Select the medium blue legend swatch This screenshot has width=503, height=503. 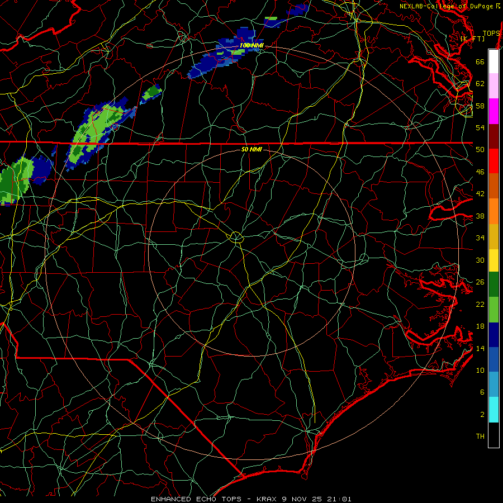(x=493, y=359)
